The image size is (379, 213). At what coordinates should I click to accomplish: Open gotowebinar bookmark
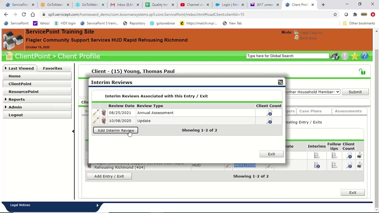[163, 23]
